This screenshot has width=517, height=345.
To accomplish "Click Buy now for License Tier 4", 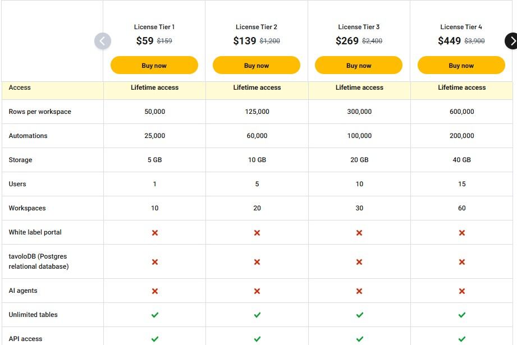I will click(461, 65).
